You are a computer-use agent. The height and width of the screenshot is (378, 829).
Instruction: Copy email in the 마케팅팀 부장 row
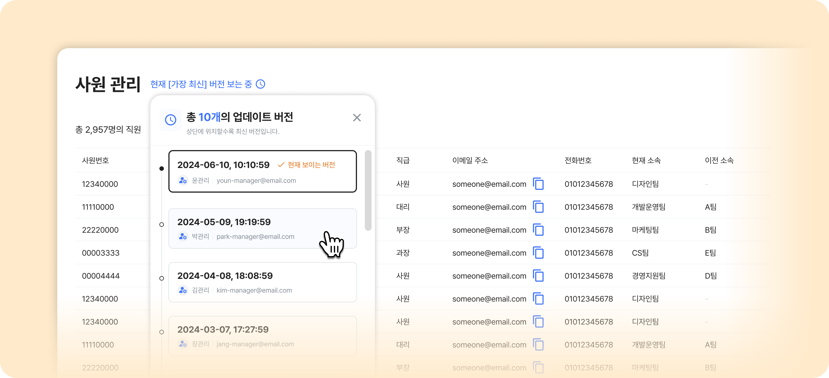tap(538, 230)
